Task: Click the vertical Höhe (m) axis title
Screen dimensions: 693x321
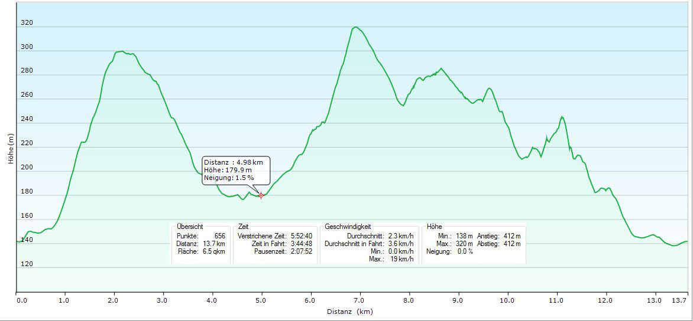Action: click(10, 148)
